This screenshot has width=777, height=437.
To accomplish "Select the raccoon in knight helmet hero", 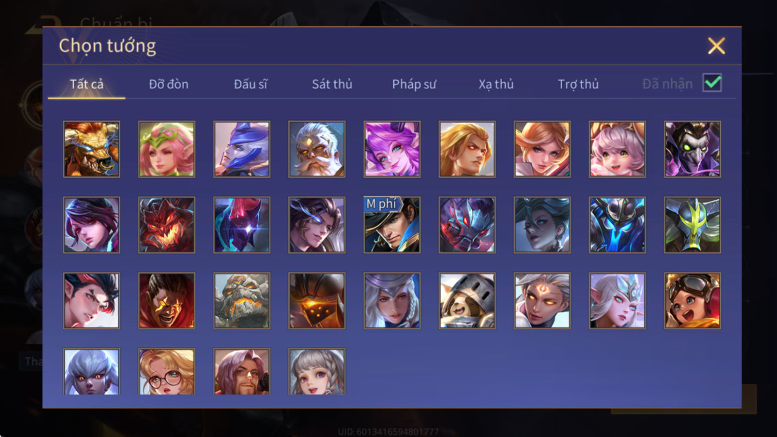I will (467, 301).
